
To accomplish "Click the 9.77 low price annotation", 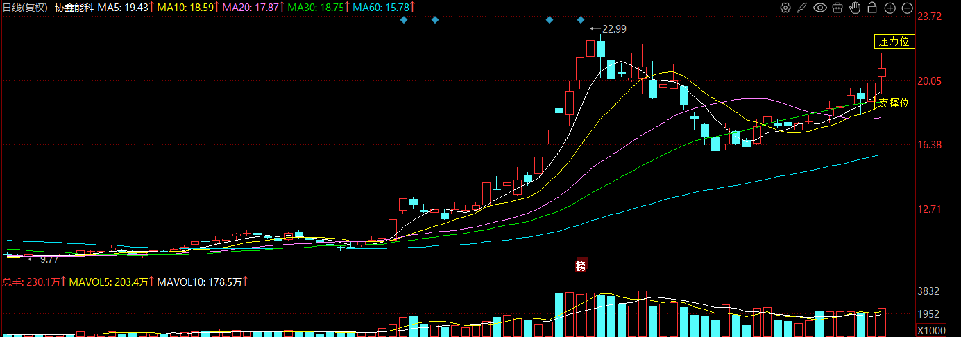I will pos(49,259).
